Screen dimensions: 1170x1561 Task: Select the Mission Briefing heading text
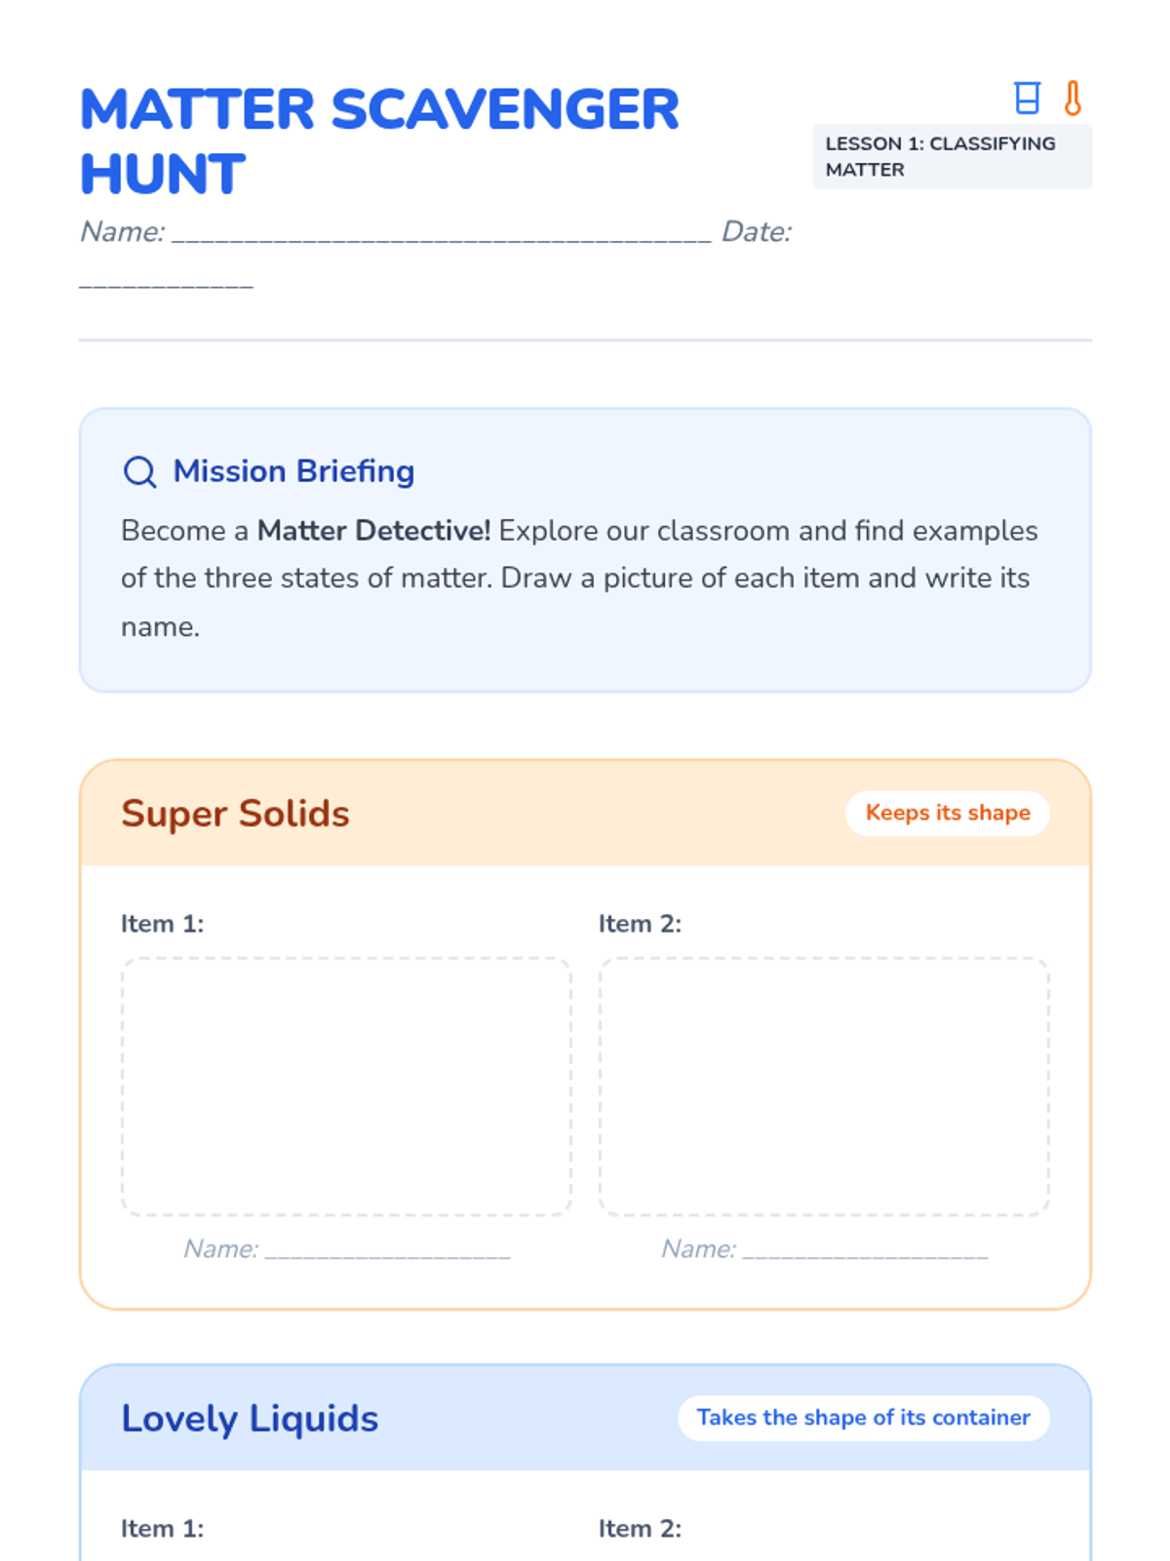click(293, 471)
